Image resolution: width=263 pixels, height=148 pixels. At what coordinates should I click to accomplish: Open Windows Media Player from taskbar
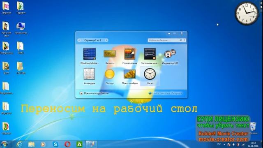tap(43, 144)
